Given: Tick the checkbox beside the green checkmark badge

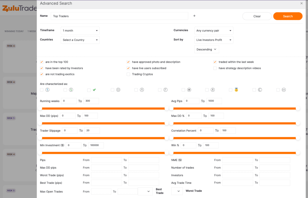Looking at the screenshot, I should coord(89,90).
